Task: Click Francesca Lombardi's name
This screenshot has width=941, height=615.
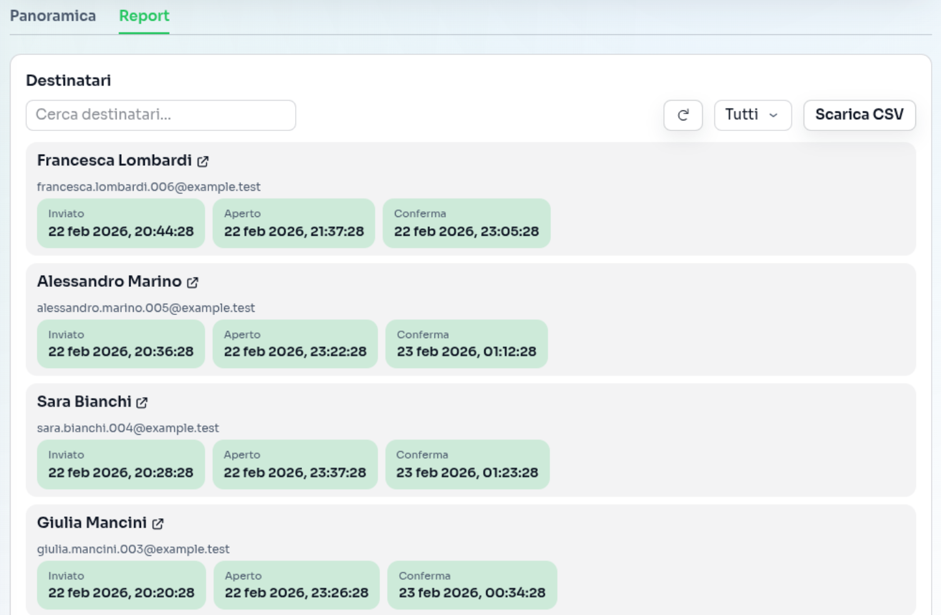Action: [x=114, y=161]
